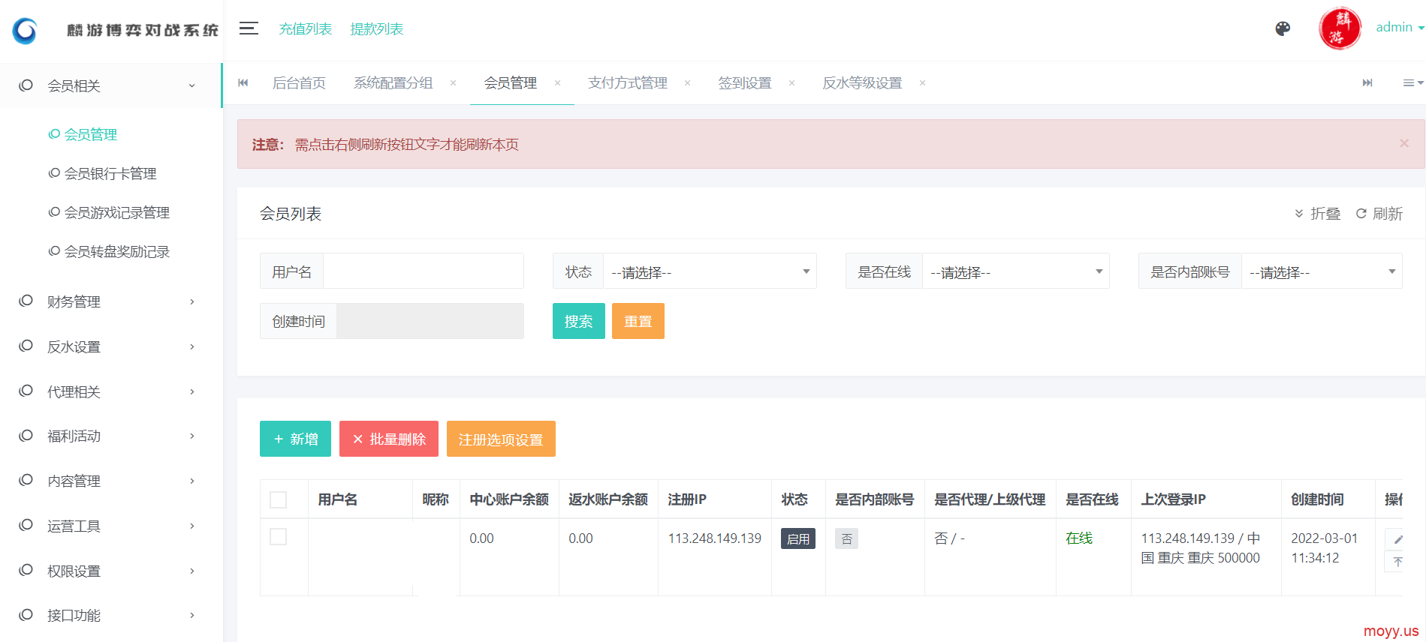
Task: Open the 状态 select dropdown
Action: 710,271
